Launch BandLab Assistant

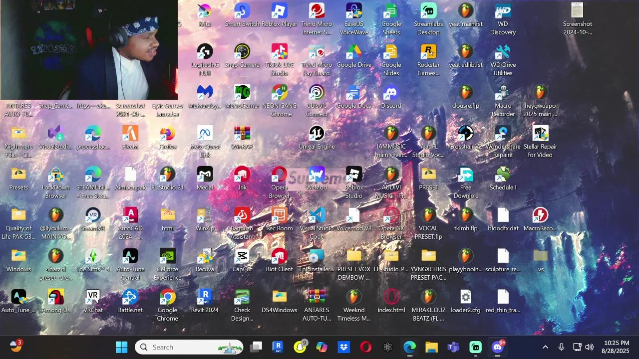242,223
